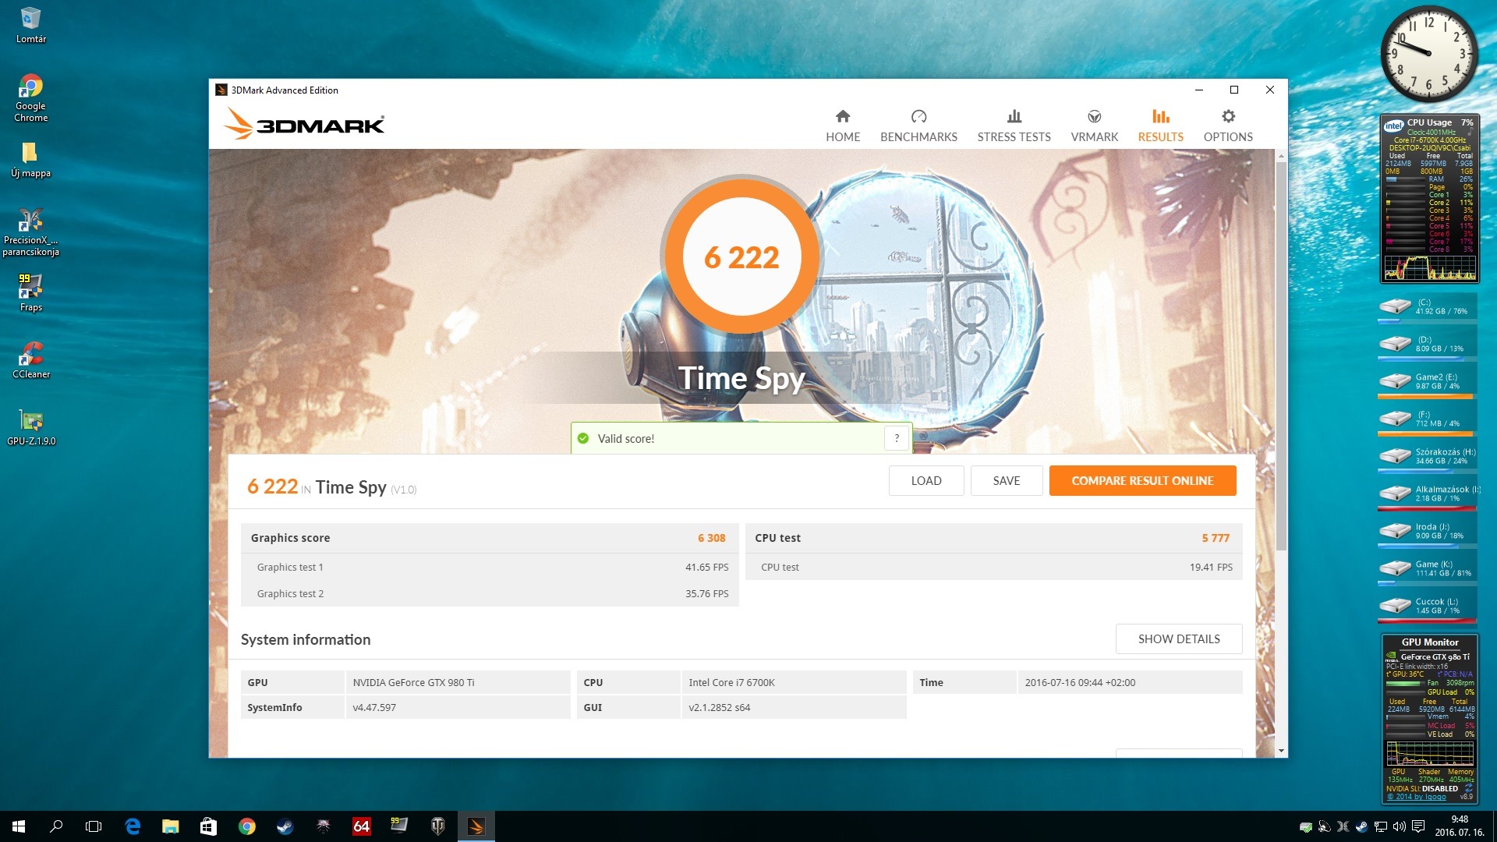Open Task View from the taskbar
The image size is (1497, 842).
tap(94, 826)
